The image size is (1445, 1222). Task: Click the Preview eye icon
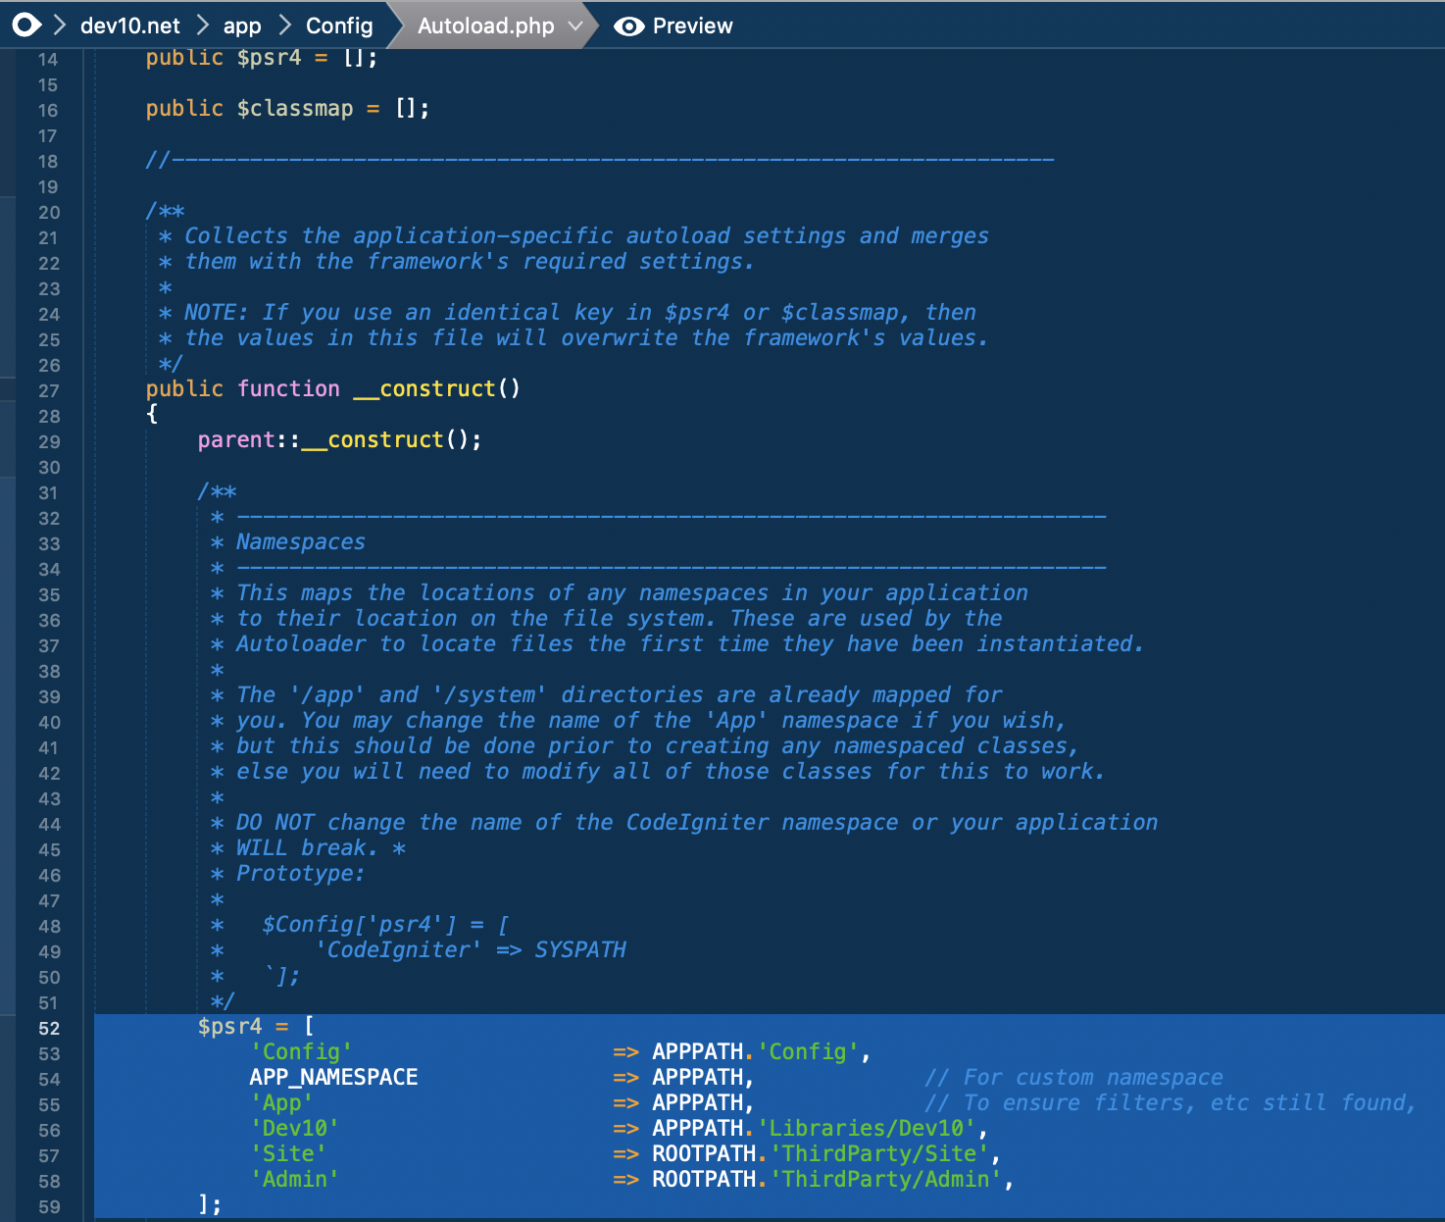point(628,25)
